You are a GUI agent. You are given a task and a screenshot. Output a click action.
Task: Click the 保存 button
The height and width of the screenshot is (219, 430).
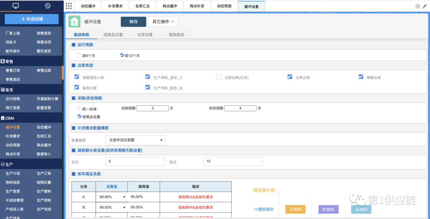pos(133,22)
